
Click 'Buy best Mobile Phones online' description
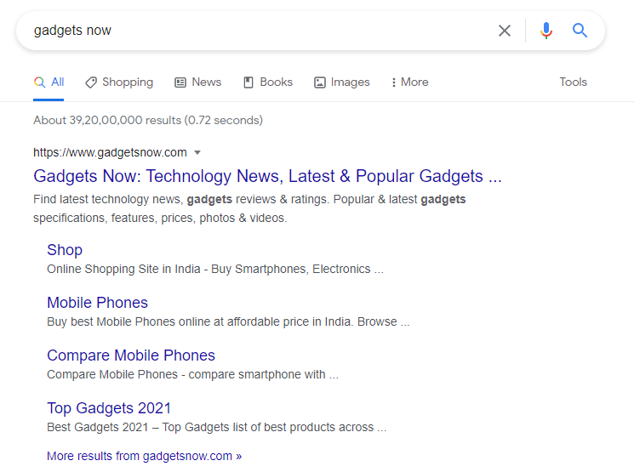pos(228,321)
